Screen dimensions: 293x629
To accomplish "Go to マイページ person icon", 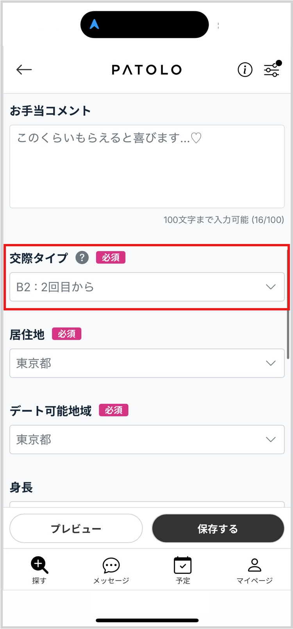I will pos(254,565).
